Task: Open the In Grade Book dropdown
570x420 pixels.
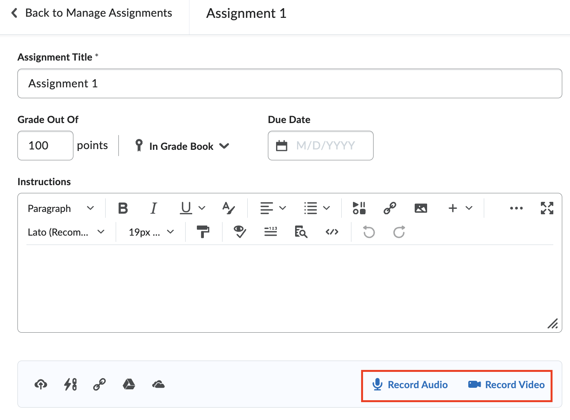Action: [182, 146]
